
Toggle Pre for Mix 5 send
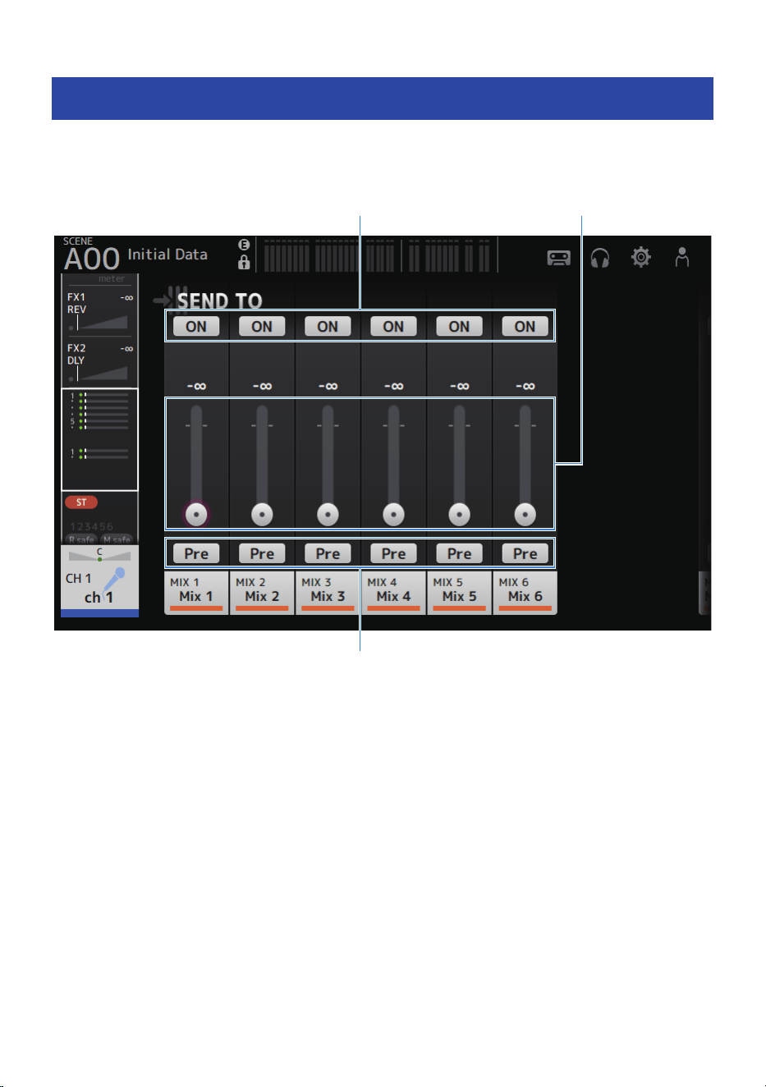click(x=459, y=553)
